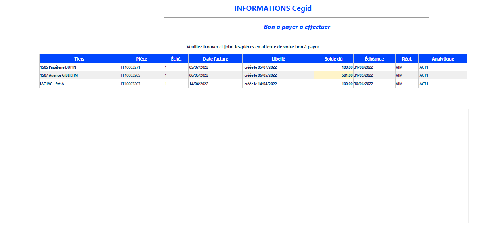
Task: Open invoice link FF10003265
Action: pyautogui.click(x=130, y=75)
